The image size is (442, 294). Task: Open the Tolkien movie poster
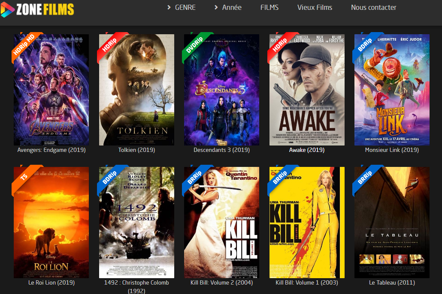[136, 90]
